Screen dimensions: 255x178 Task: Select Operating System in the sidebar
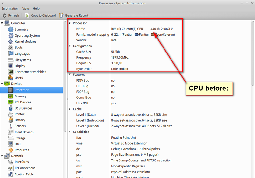click(x=27, y=36)
